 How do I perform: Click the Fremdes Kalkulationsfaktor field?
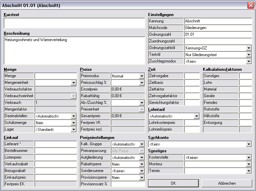click(x=246, y=103)
